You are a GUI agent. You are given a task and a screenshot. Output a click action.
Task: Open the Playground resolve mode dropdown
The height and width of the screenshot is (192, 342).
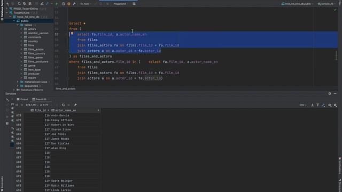[x=121, y=4]
